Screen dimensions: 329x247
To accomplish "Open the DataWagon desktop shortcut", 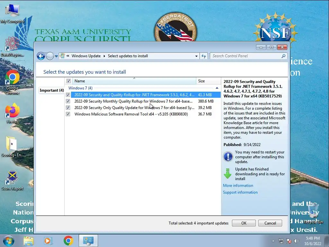I will [x=13, y=47].
